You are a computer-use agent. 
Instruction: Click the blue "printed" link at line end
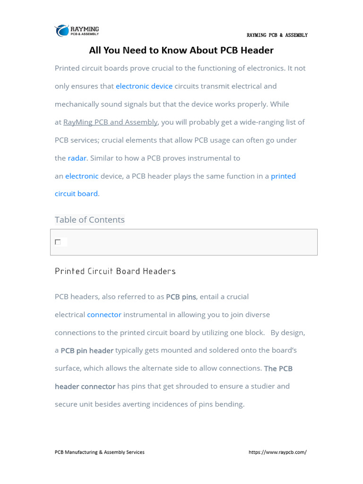click(x=283, y=176)
